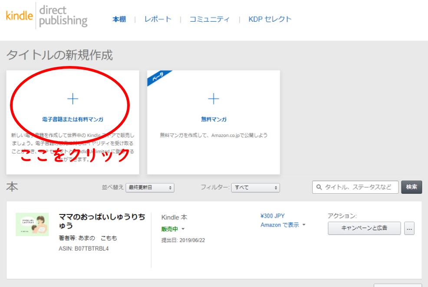This screenshot has height=287, width=428.
Task: Click the magnifier icon in search box
Action: coord(319,187)
